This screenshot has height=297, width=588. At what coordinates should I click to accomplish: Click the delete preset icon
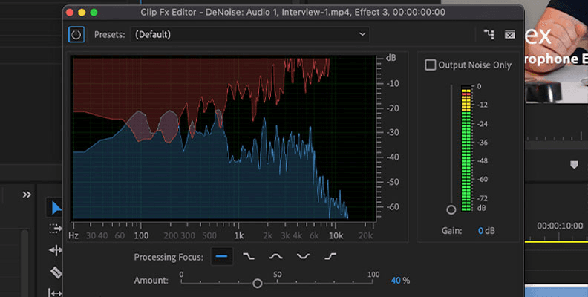click(x=509, y=34)
